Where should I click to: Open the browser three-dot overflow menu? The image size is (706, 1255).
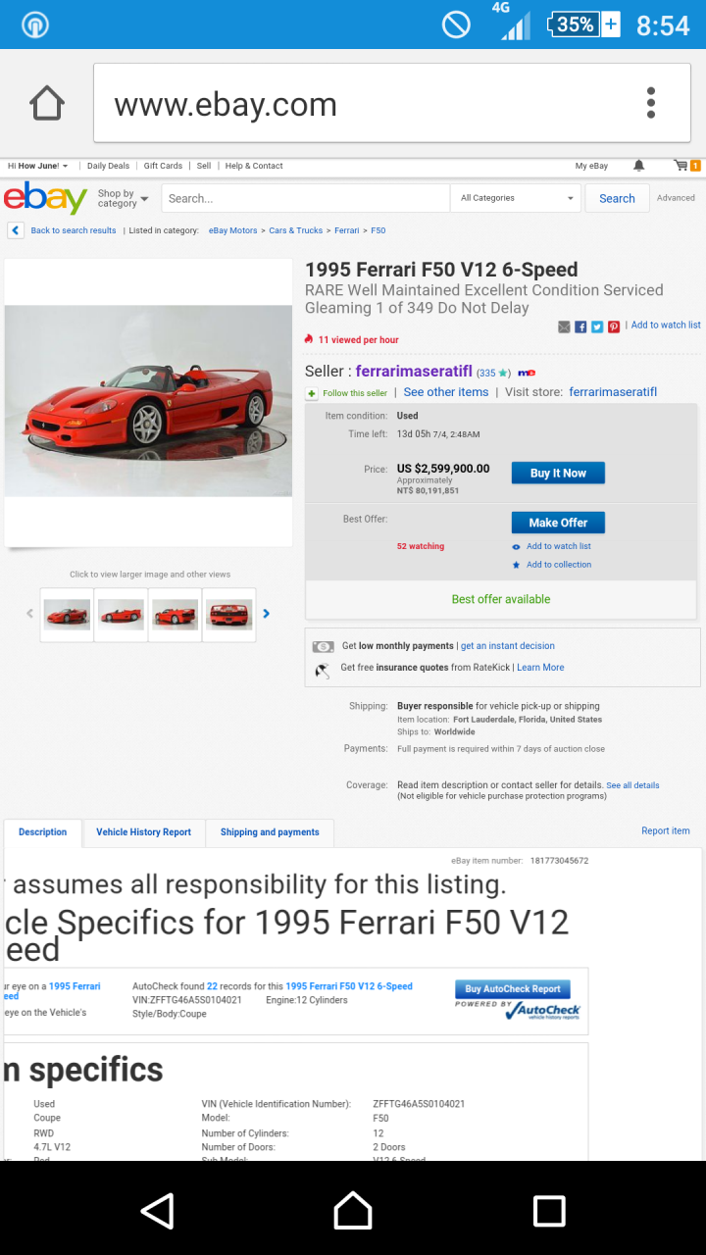point(651,103)
